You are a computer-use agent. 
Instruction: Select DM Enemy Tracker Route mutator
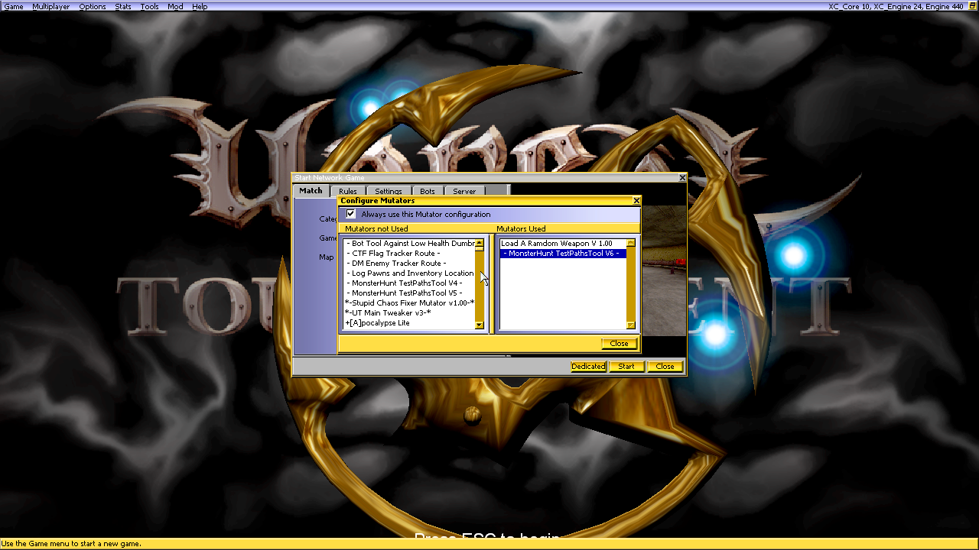[x=409, y=264]
